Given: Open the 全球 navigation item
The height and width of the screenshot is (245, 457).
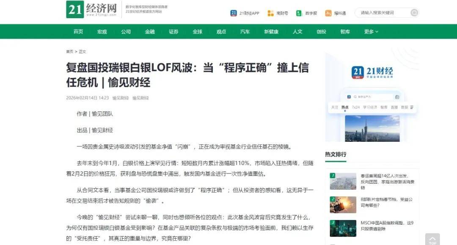Looking at the screenshot, I should [197, 31].
